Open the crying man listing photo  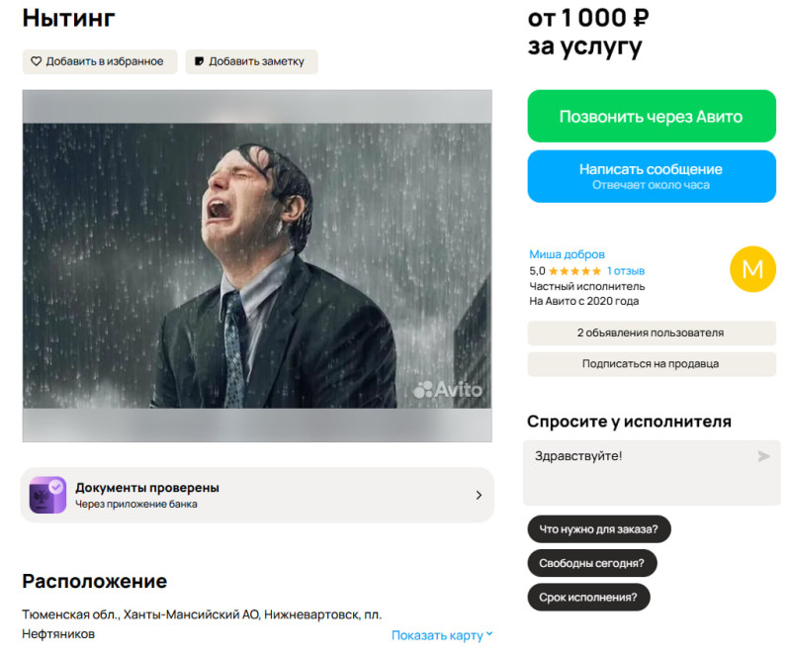[x=257, y=265]
